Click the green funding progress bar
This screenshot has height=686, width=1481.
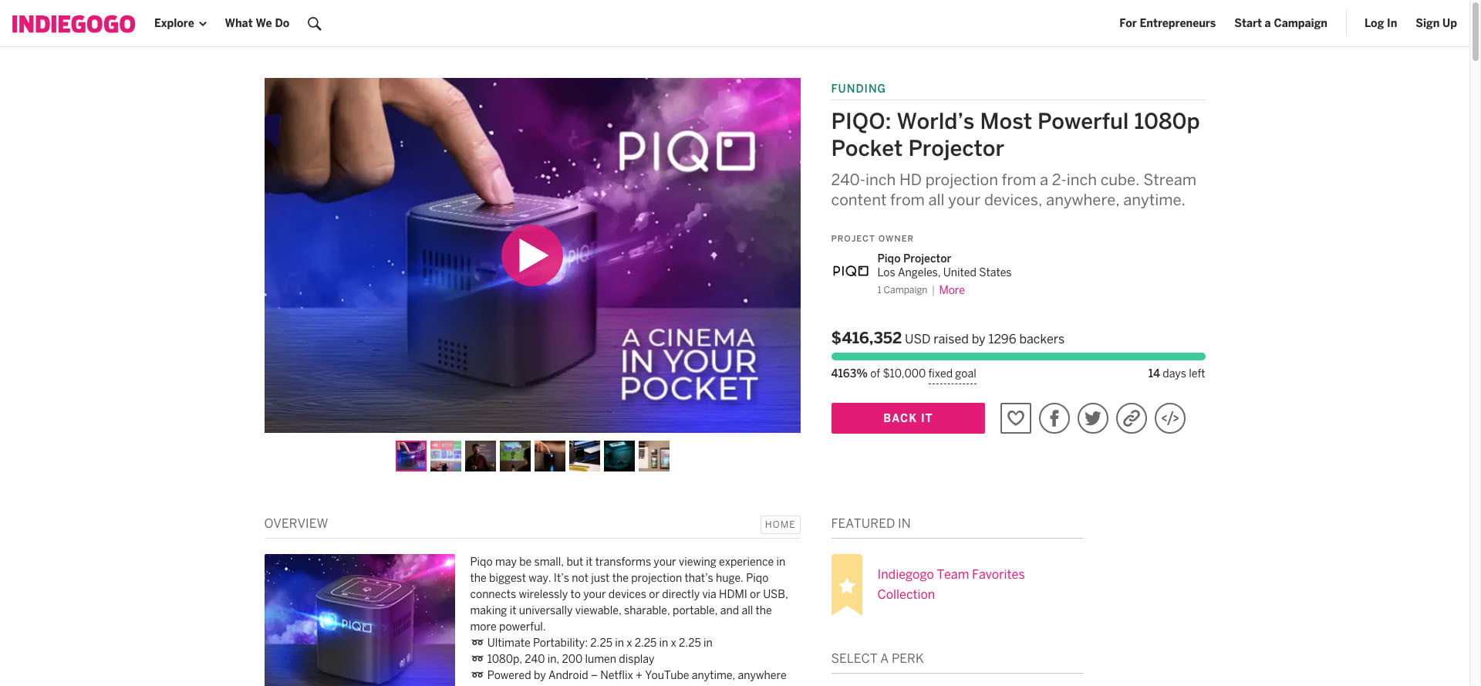click(x=1017, y=357)
